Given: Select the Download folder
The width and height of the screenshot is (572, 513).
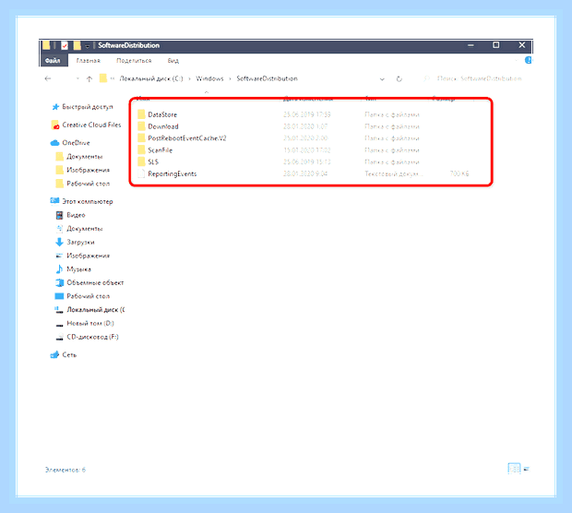Looking at the screenshot, I should point(163,126).
